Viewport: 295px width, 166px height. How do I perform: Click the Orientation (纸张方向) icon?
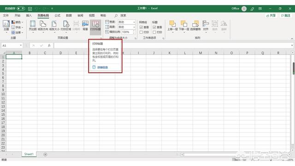click(43, 24)
